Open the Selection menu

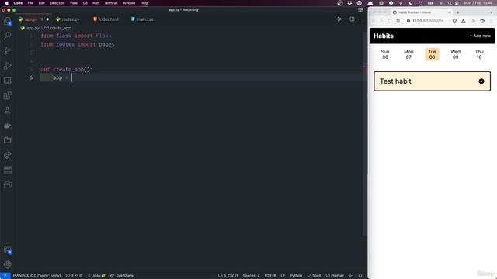point(57,3)
